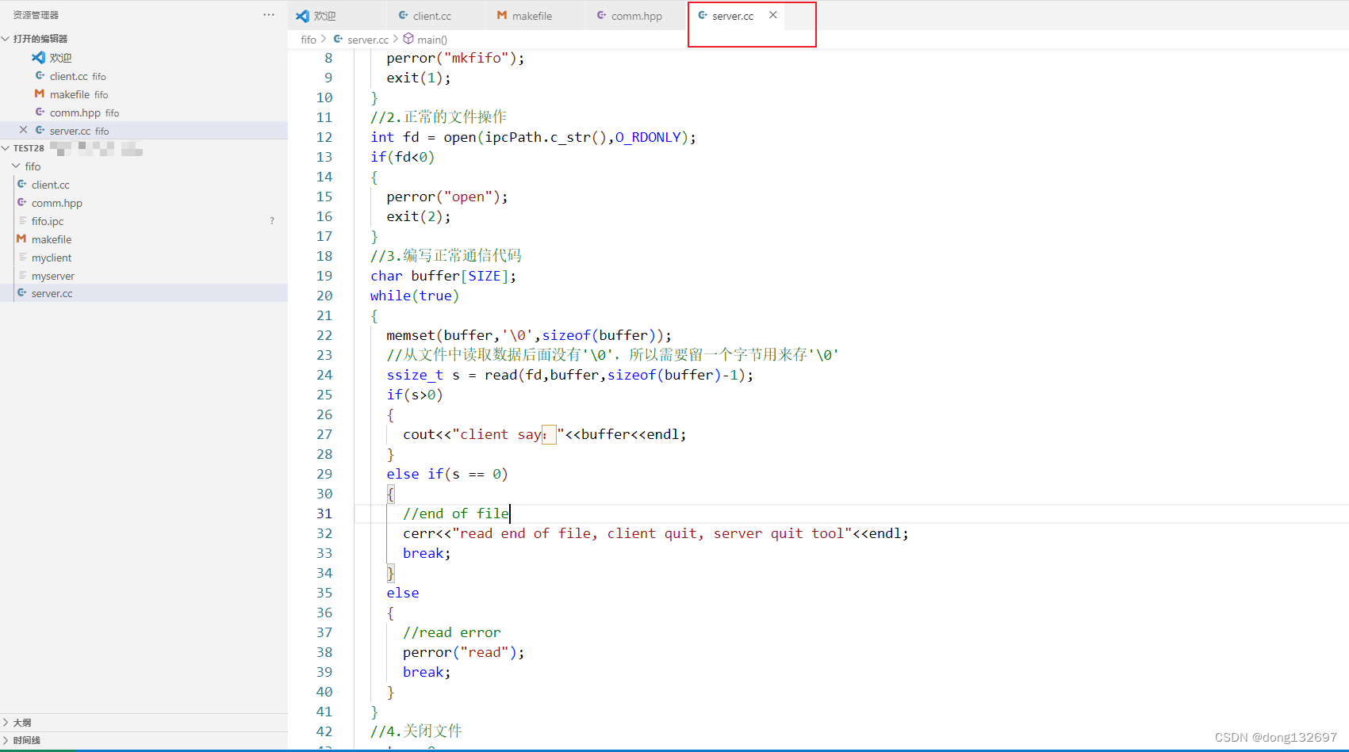Click the comm.hpp icon in open editors
Screen dimensions: 1349x752
pos(40,112)
